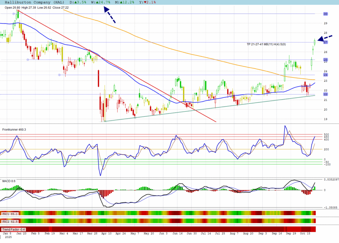The image size is (339, 243).
Task: Select the circle marker on the 25 level line
Action: 27,60
